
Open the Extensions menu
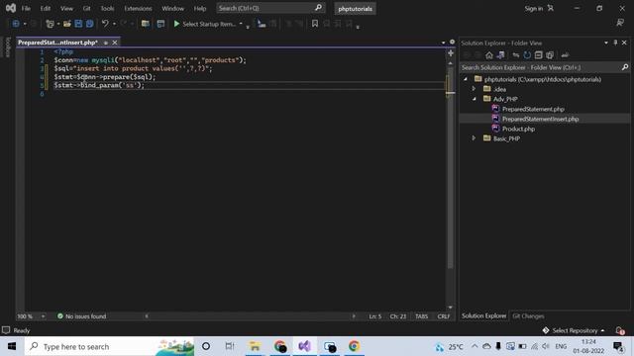138,8
